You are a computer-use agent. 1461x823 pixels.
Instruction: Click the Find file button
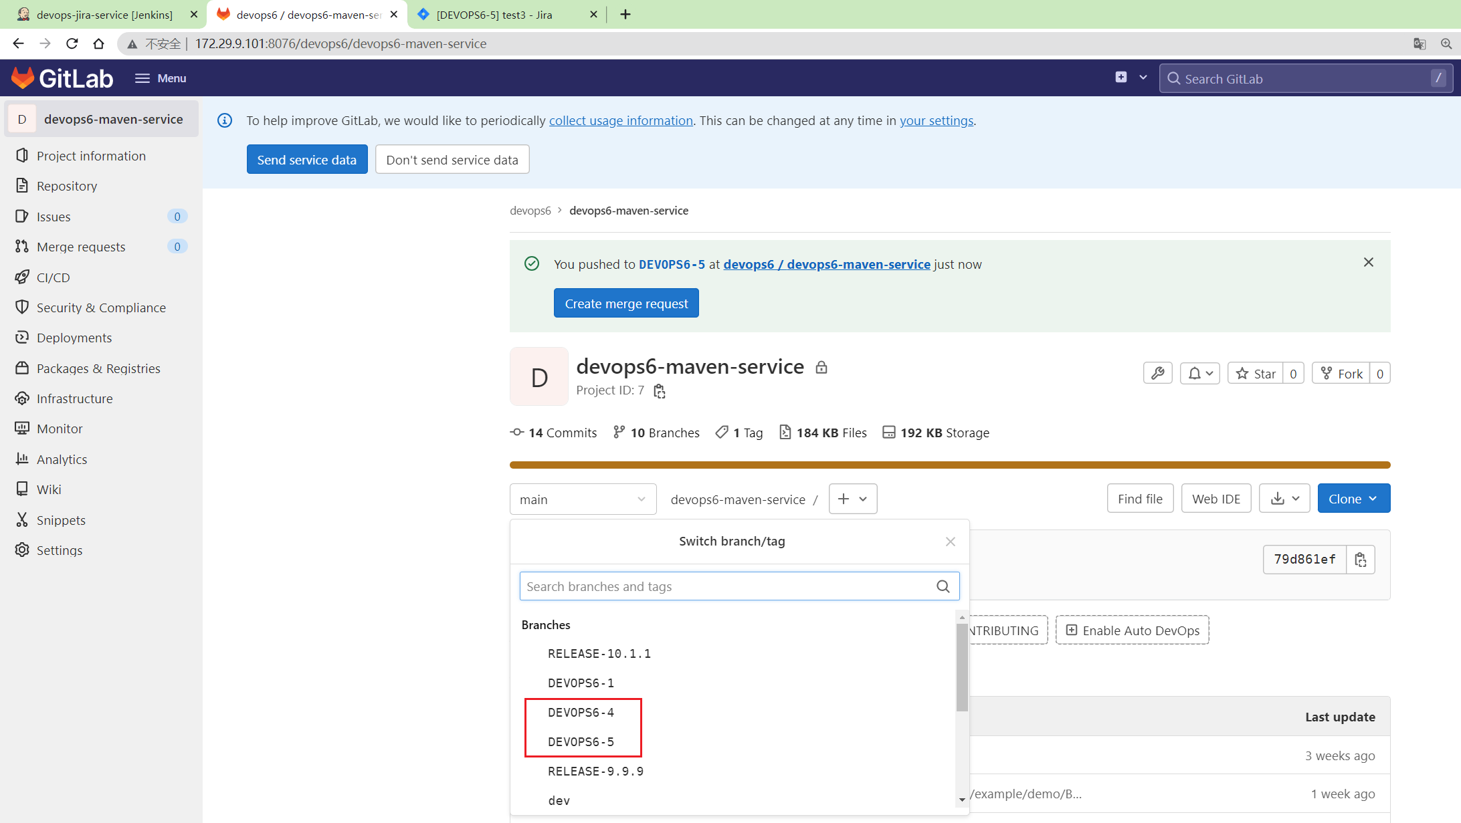pyautogui.click(x=1141, y=499)
